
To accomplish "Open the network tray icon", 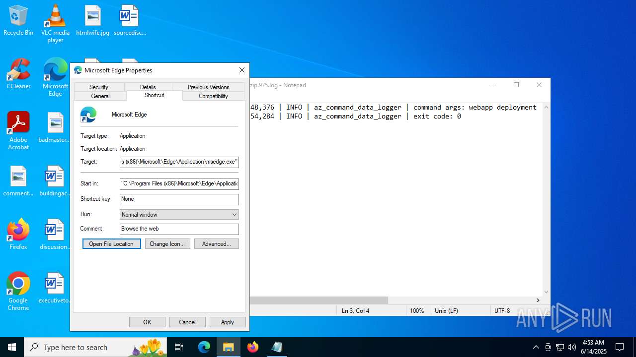I will click(x=560, y=347).
